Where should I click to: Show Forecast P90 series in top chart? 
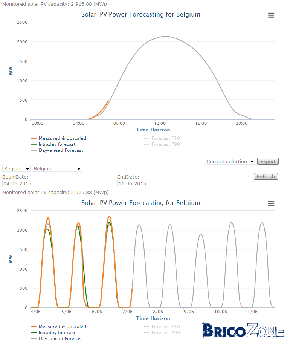point(162,144)
